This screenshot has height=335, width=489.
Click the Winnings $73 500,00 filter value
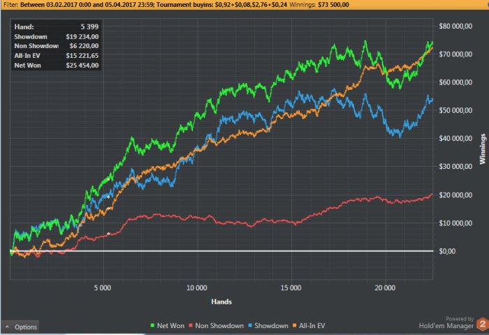[333, 5]
